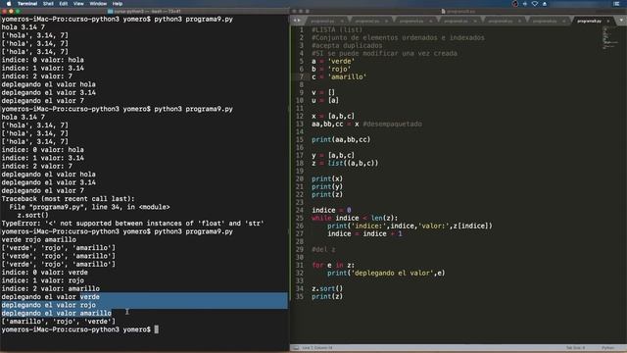Click the '#desempaquetado' comment

[392, 125]
